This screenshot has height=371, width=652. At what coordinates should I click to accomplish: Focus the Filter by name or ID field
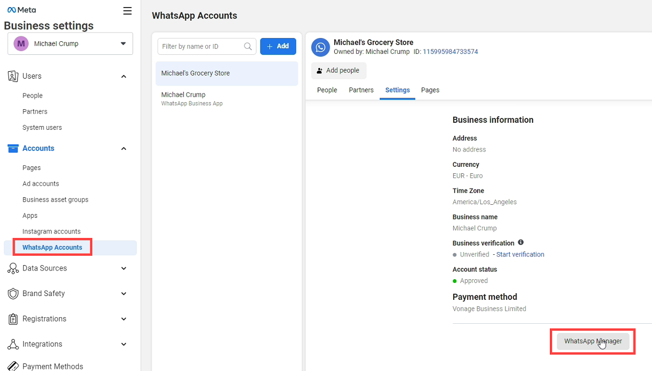(207, 46)
